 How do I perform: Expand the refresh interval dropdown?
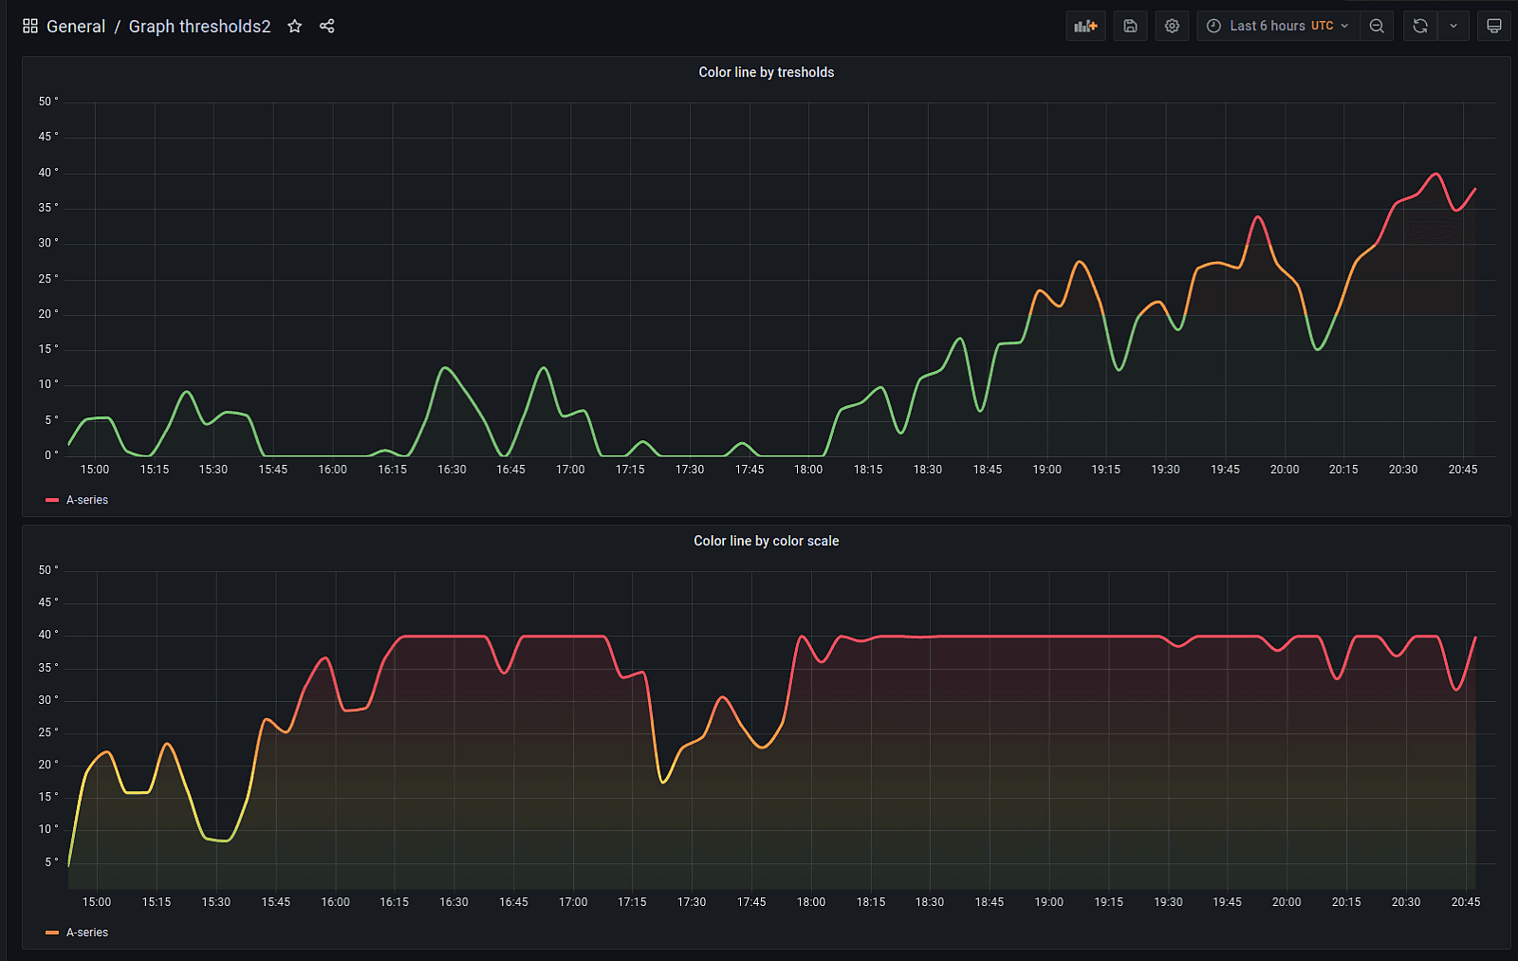click(1453, 27)
